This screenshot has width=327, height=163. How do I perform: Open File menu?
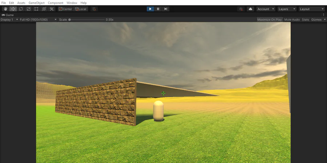[x=4, y=3]
